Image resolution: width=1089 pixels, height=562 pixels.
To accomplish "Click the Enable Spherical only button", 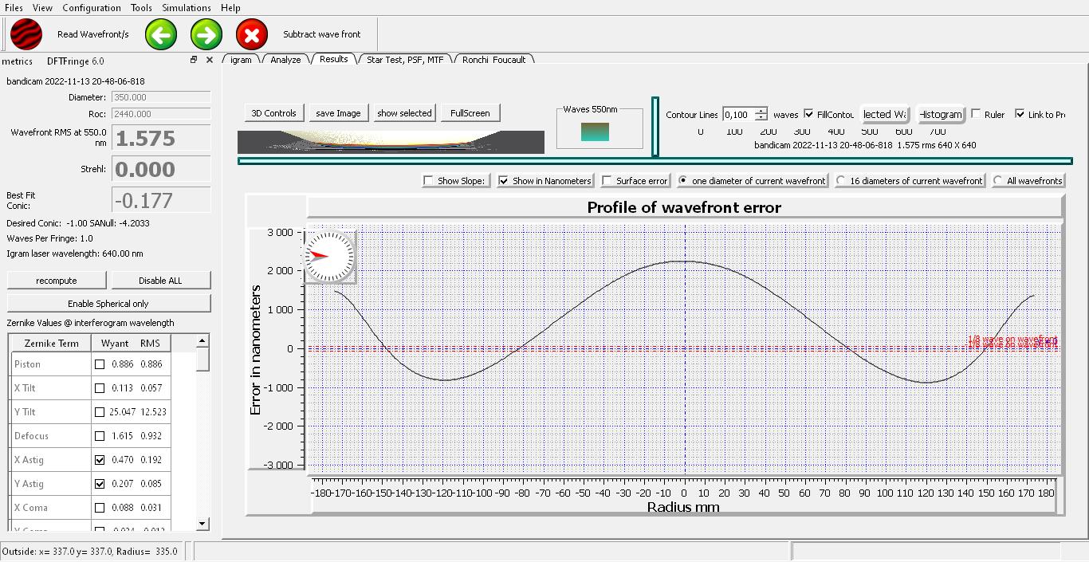I will [108, 304].
